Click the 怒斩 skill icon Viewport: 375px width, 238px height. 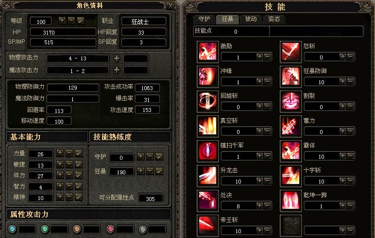(x=290, y=52)
